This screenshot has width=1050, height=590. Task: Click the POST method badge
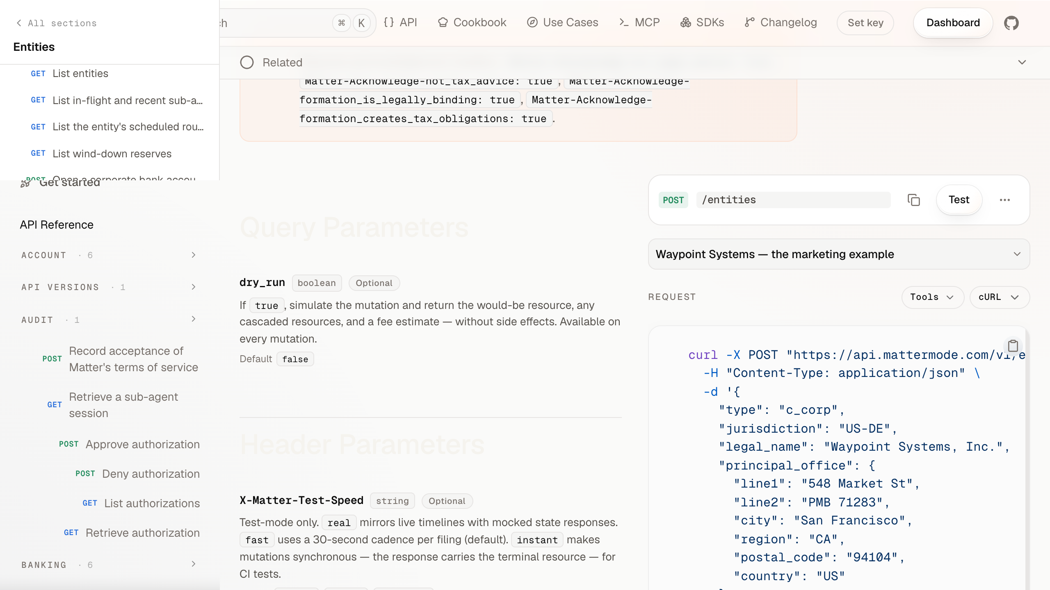pyautogui.click(x=673, y=200)
